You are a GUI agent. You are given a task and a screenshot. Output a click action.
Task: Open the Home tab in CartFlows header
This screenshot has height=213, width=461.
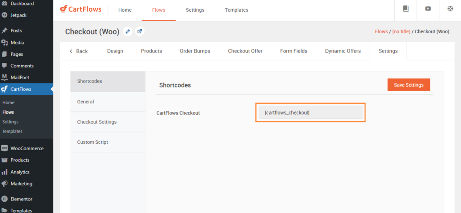pyautogui.click(x=125, y=10)
